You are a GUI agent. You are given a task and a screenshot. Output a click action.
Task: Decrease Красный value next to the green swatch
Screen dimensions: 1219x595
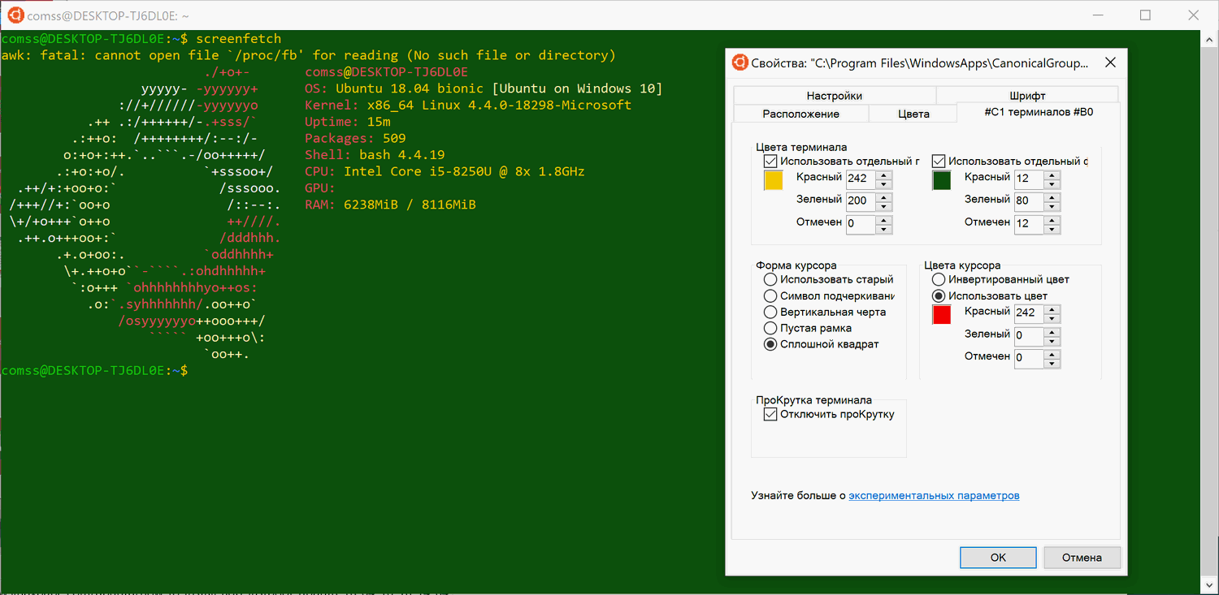[1052, 183]
